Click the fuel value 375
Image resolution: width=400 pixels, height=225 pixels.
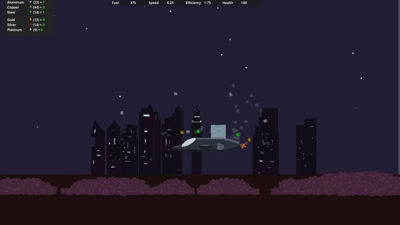[133, 3]
